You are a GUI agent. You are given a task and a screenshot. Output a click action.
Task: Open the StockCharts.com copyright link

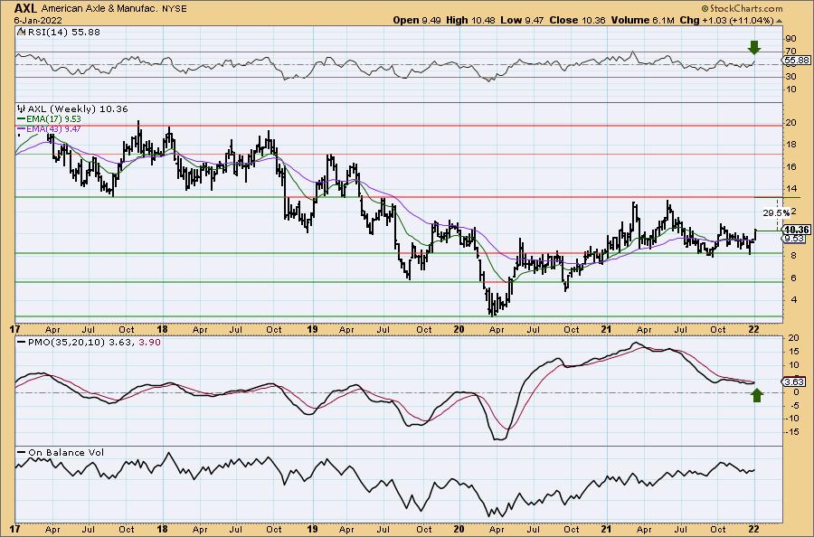[x=742, y=8]
